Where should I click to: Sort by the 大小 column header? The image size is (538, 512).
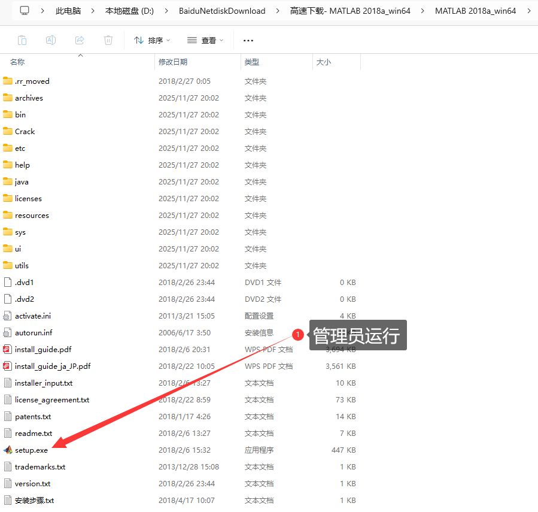324,62
